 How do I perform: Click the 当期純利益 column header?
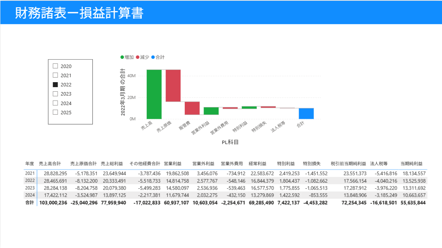[411, 164]
